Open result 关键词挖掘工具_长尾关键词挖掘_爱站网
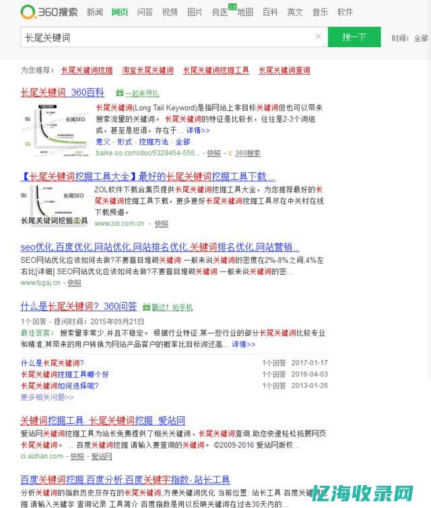 [102, 421]
